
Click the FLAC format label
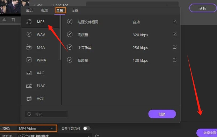click(41, 86)
